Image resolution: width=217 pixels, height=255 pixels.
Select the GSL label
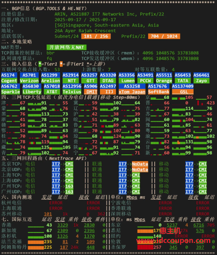click(x=183, y=92)
